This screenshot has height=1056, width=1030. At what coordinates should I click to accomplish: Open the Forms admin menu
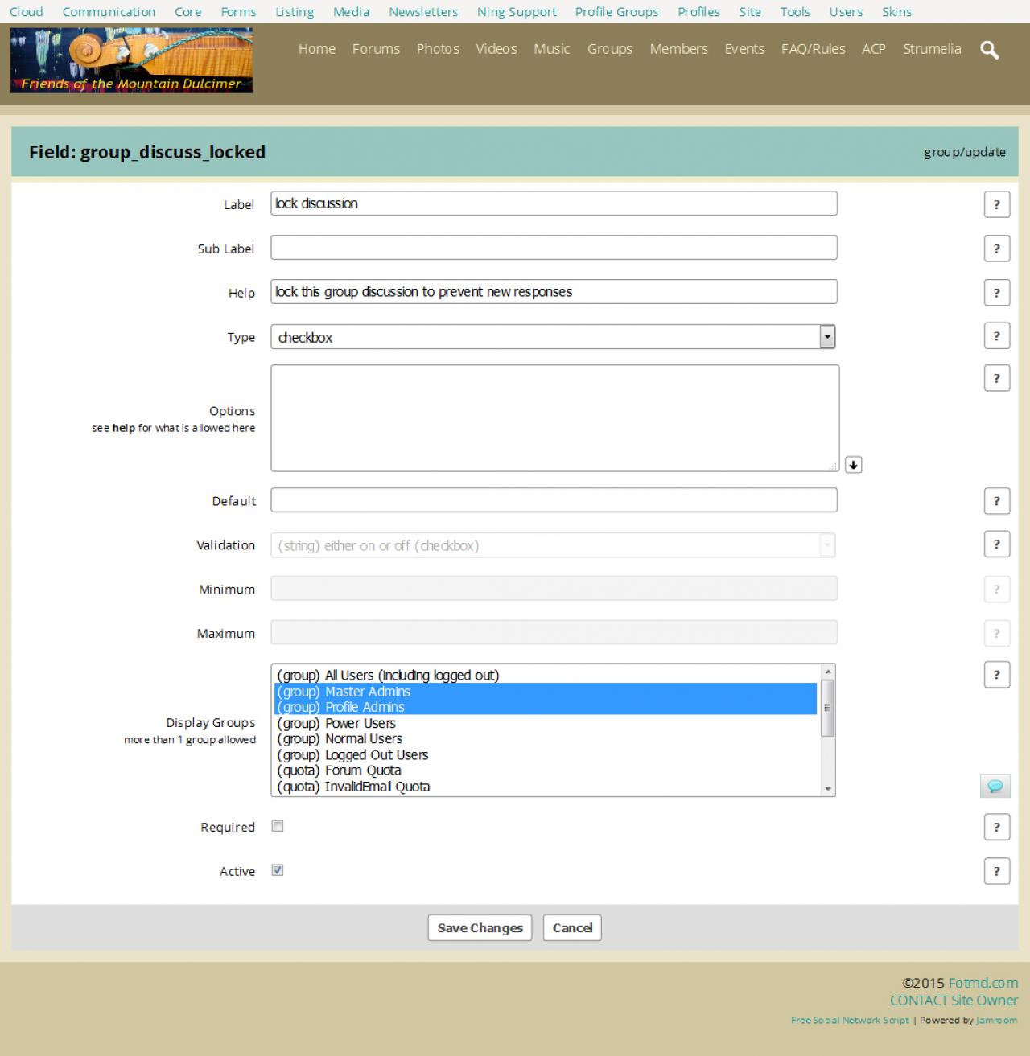pos(239,12)
